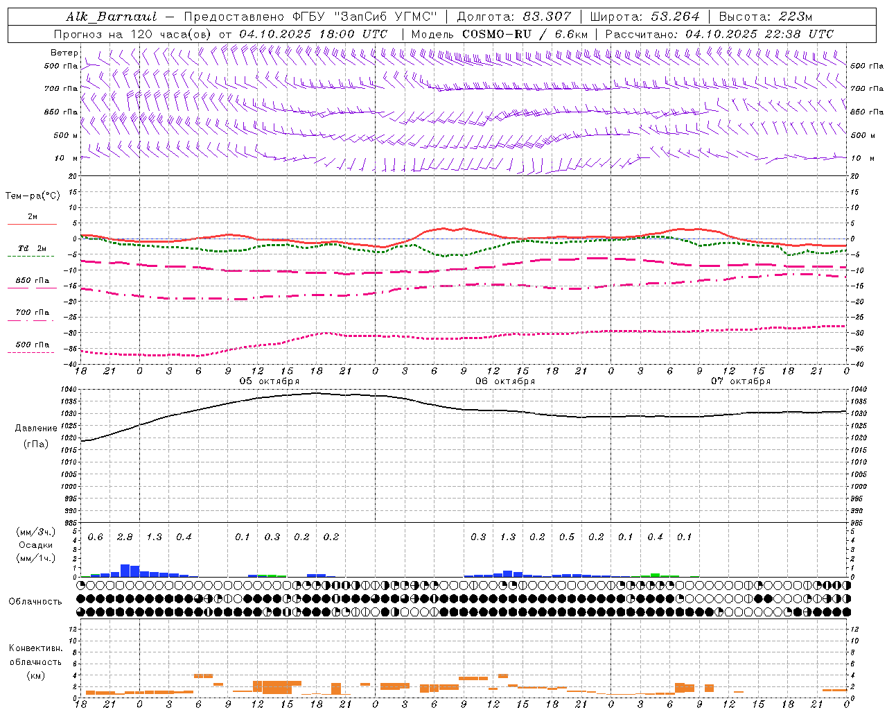This screenshot has height=710, width=887.
Task: Click the Давление pressure panel label
Action: (36, 428)
